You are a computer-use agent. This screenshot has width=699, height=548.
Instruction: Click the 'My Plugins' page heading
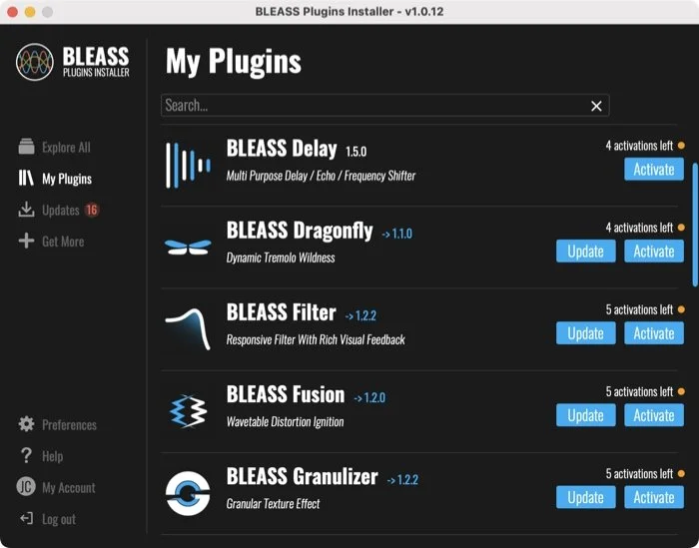point(233,62)
